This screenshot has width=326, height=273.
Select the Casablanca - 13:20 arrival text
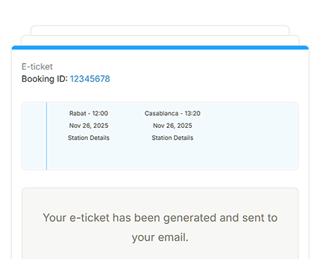coord(172,113)
